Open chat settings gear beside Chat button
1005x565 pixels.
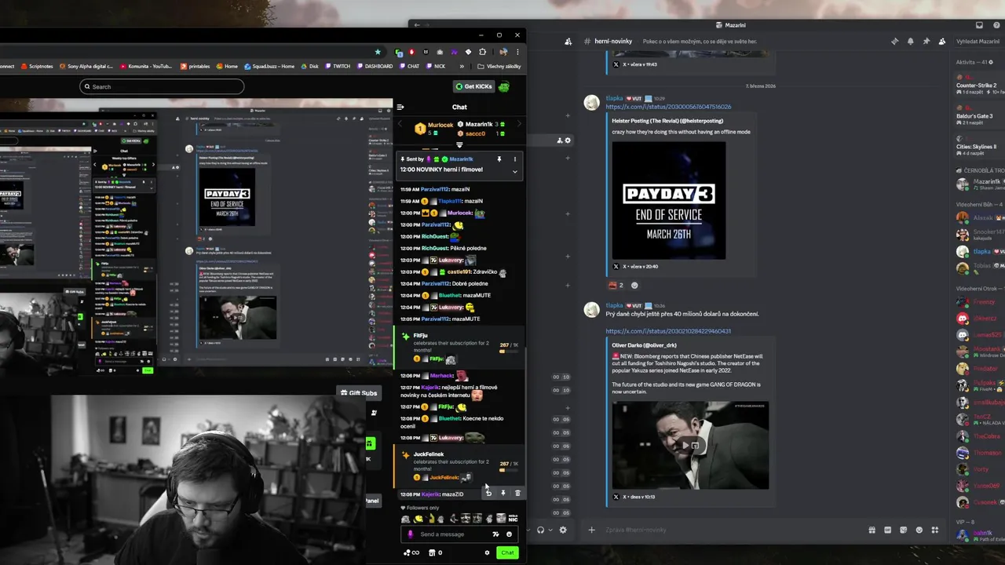pos(487,552)
